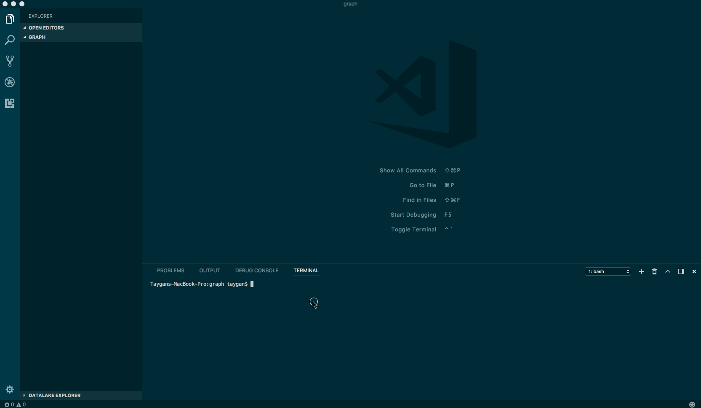Screen dimensions: 701x408
Task: Close the terminal panel
Action: click(694, 271)
